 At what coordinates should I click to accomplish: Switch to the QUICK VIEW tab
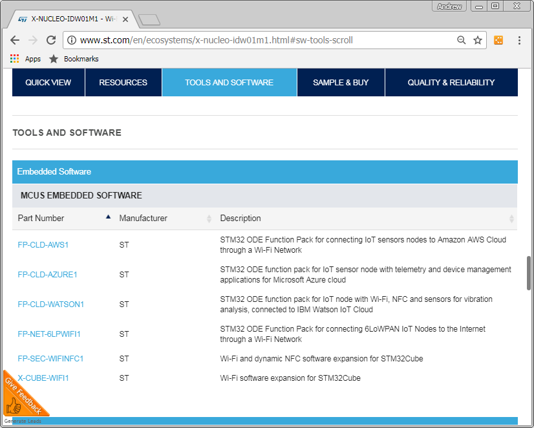pos(48,82)
